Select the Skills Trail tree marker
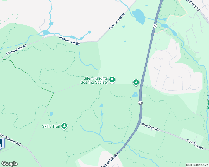This screenshot has width=209, height=167. pos(64,126)
